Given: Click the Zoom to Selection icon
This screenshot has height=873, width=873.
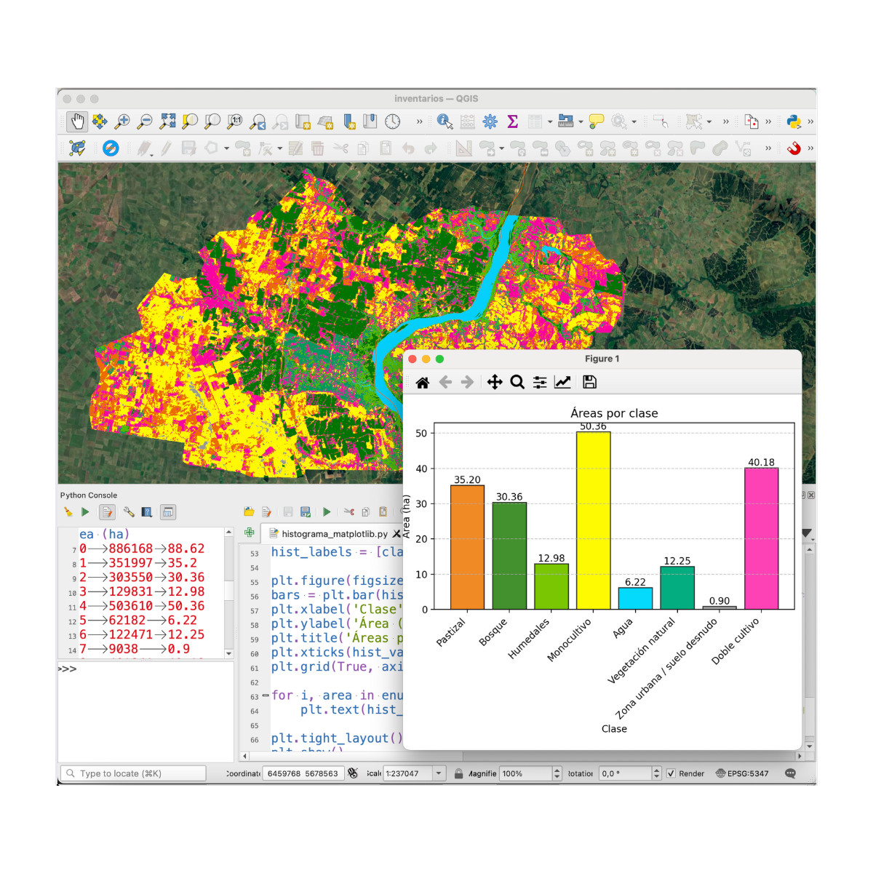Looking at the screenshot, I should 190,121.
